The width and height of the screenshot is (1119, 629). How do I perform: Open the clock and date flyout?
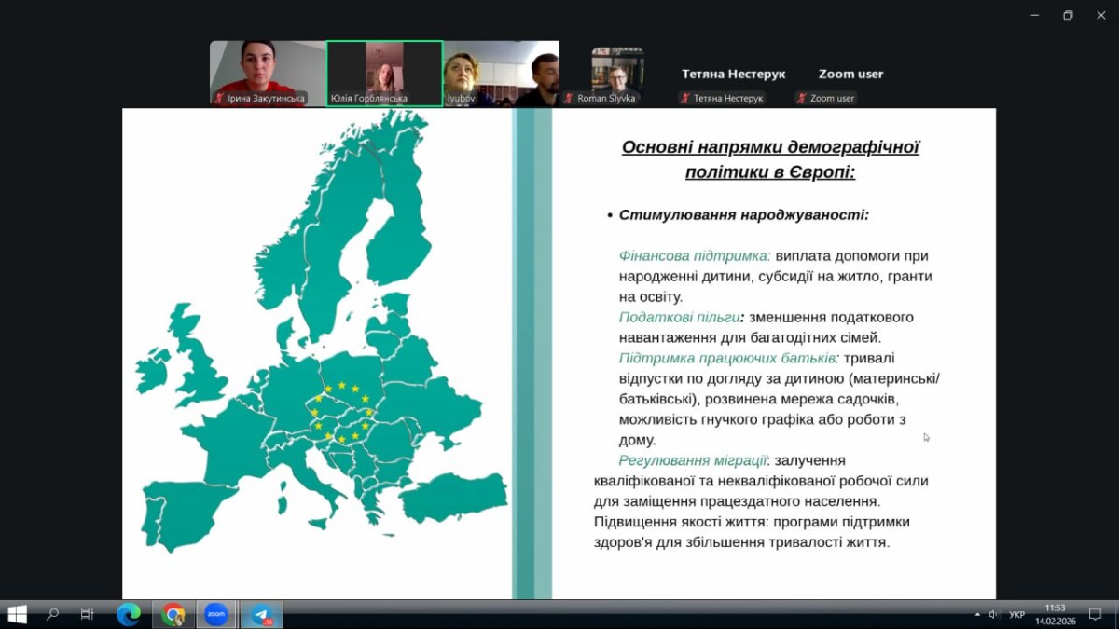point(1055,614)
